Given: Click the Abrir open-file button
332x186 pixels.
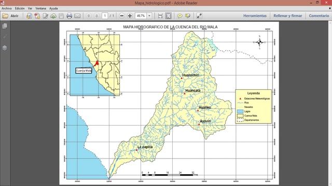Looking at the screenshot, I should [10, 16].
